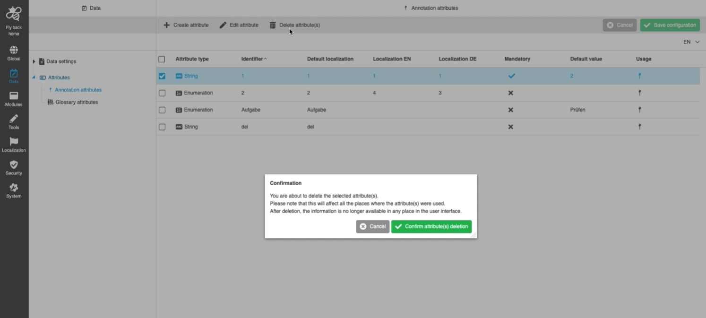Click Confirm attribute(s) deletion button
The width and height of the screenshot is (706, 318).
click(431, 226)
